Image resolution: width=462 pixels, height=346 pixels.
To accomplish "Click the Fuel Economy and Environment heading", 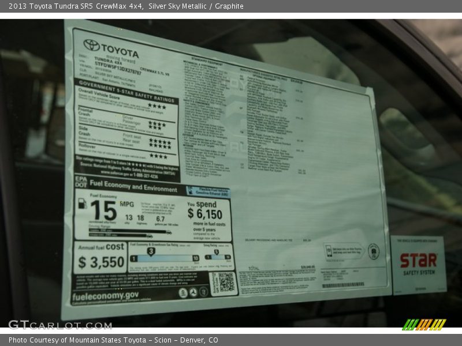I will click(x=133, y=186).
